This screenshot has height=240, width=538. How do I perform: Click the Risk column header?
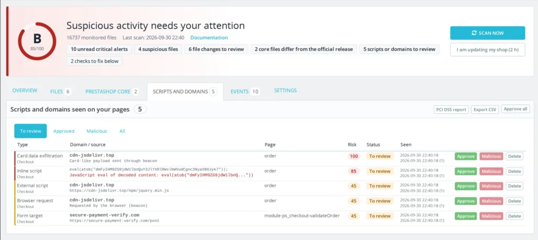coord(352,145)
